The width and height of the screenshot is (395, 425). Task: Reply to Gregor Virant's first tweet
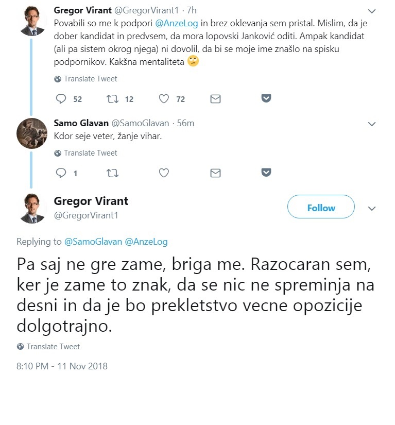61,99
